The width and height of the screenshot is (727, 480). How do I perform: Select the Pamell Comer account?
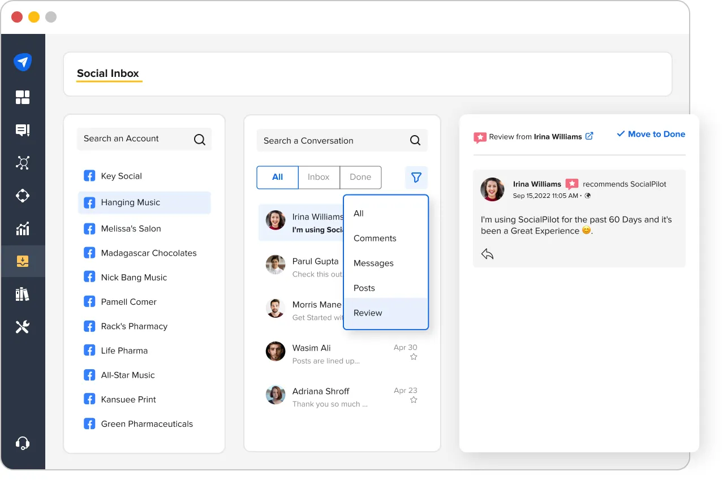[144, 301]
